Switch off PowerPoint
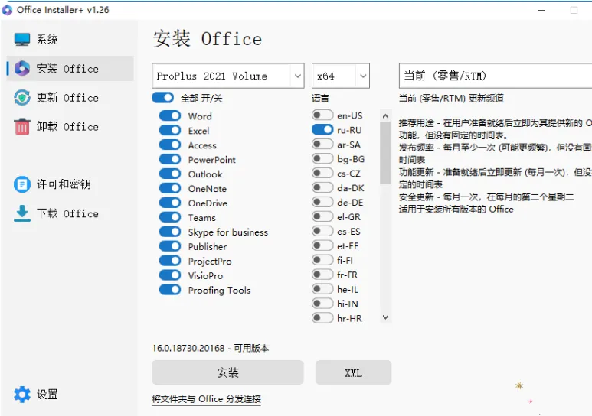This screenshot has width=592, height=416. click(170, 159)
